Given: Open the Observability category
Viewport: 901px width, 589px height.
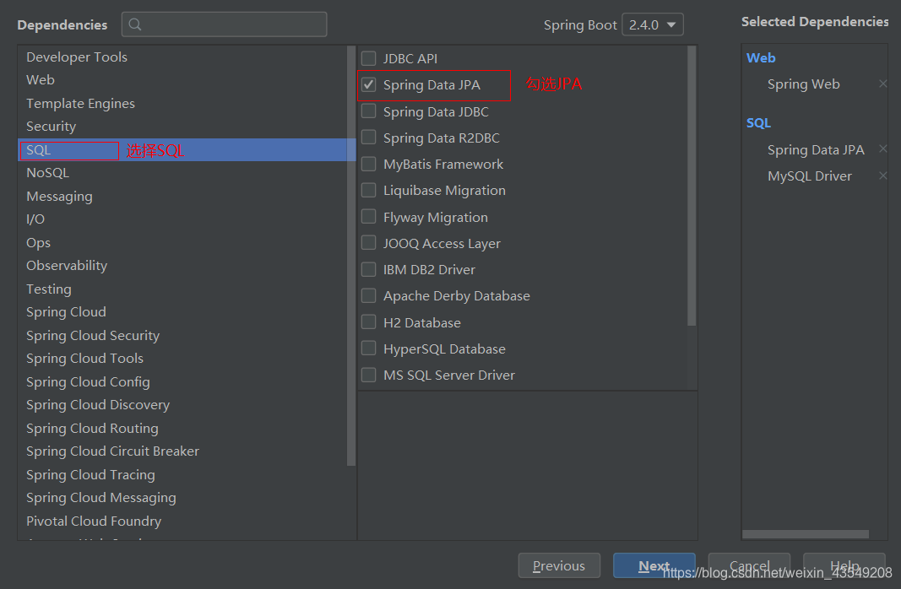Looking at the screenshot, I should [182, 266].
